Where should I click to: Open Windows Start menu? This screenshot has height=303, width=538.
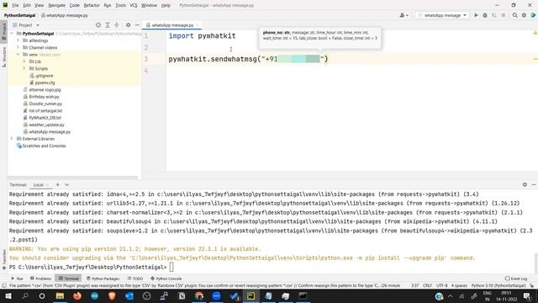click(8, 295)
